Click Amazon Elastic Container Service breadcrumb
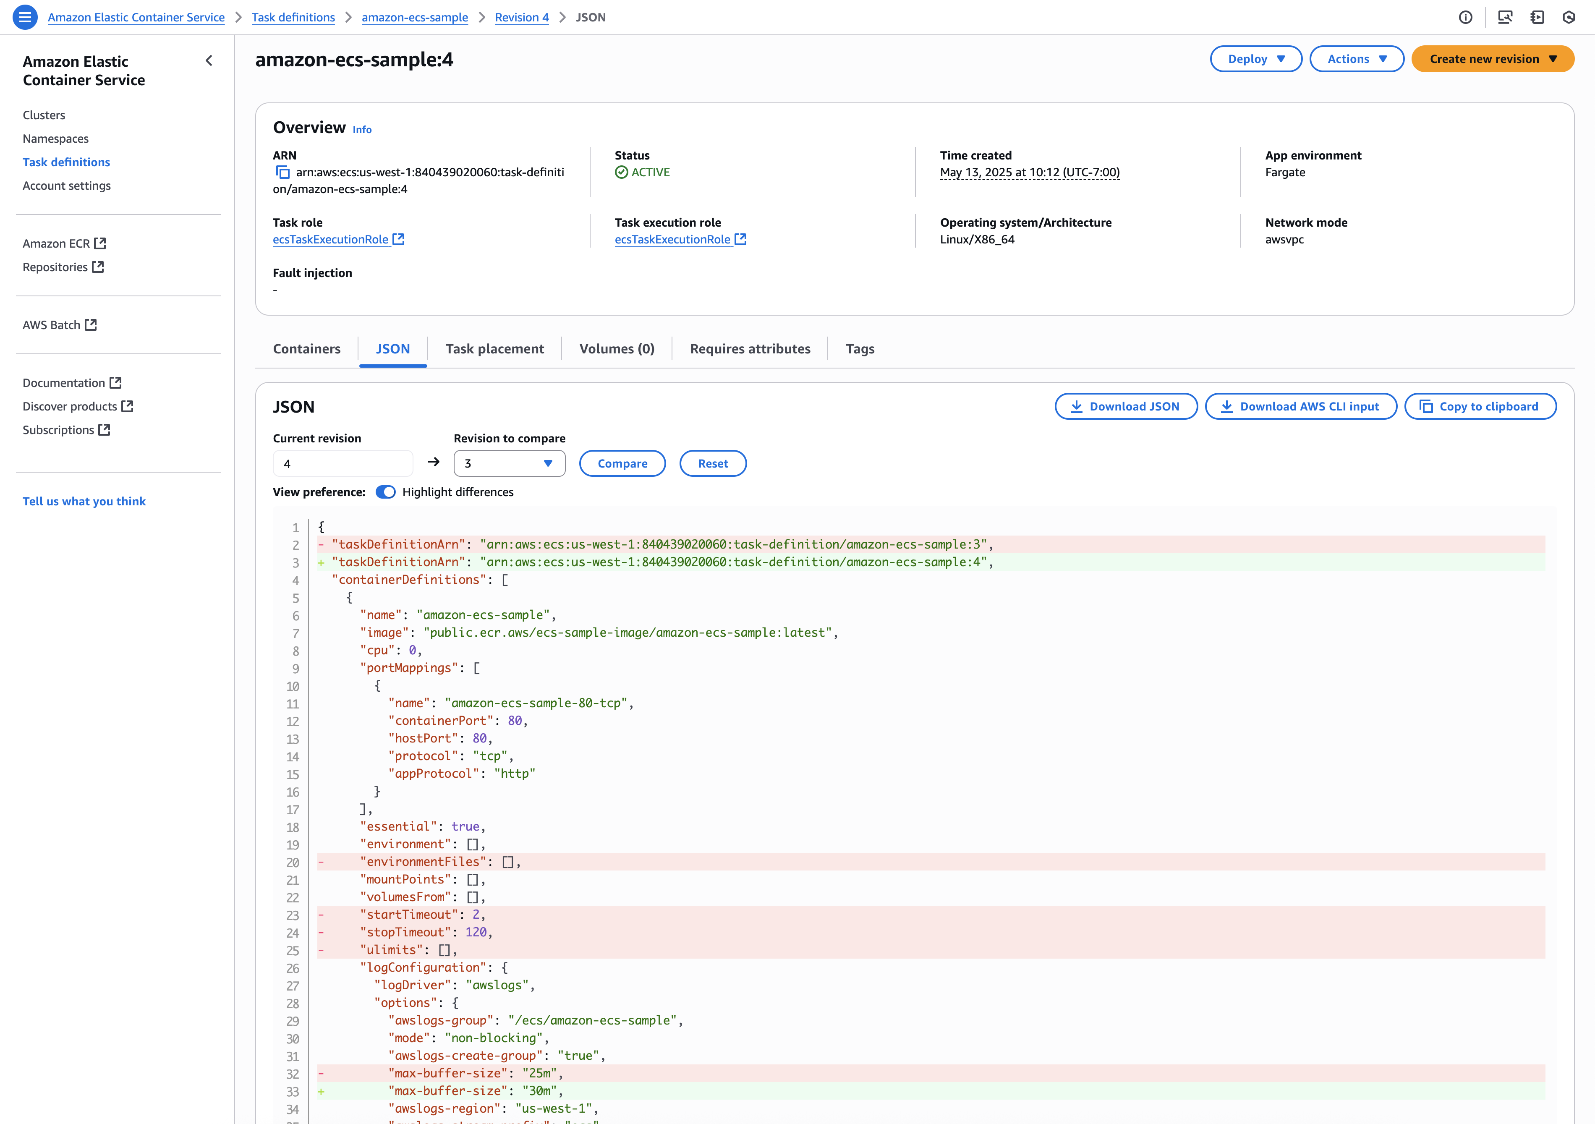 [x=136, y=17]
